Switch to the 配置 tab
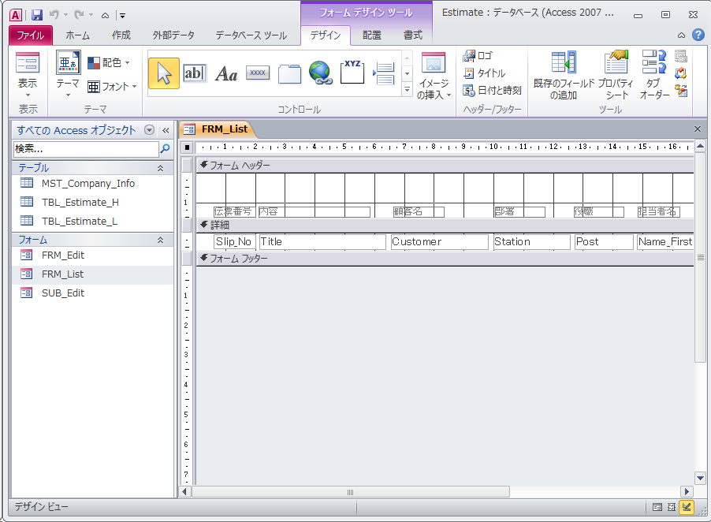 pyautogui.click(x=372, y=35)
